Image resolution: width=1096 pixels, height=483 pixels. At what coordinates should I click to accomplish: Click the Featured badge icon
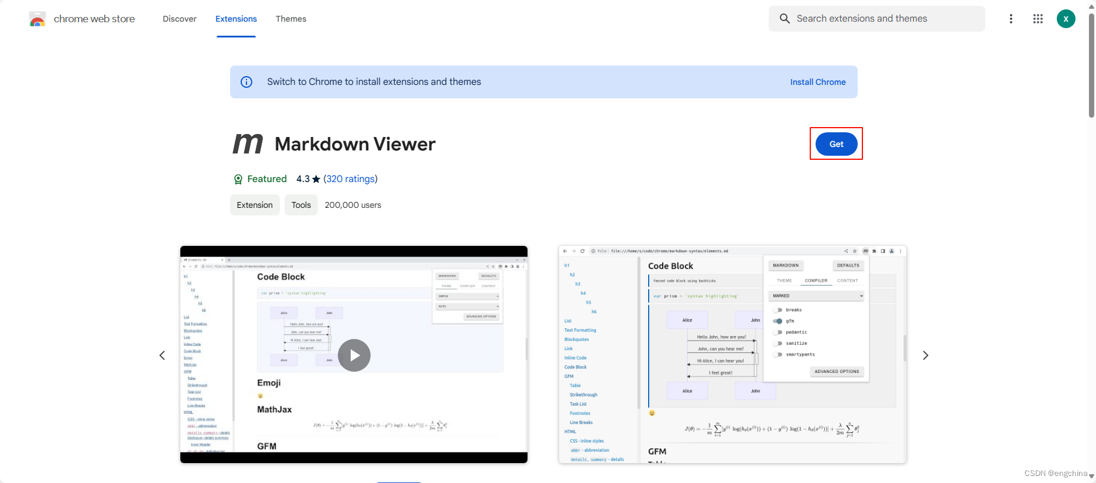click(238, 179)
